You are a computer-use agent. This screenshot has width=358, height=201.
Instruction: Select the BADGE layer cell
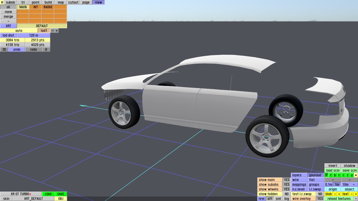point(48,7)
